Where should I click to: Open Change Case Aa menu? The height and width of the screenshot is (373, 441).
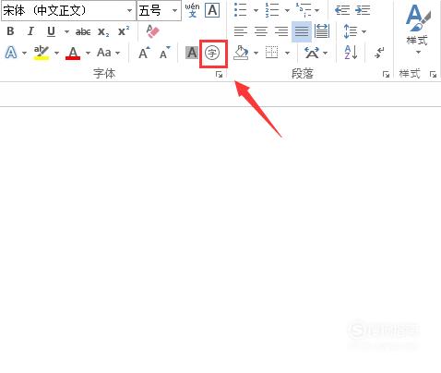[x=108, y=53]
